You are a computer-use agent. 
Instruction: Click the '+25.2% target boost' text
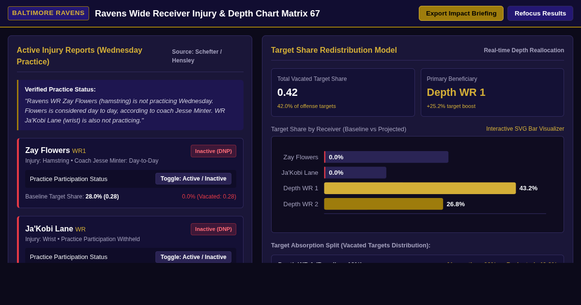pos(451,106)
